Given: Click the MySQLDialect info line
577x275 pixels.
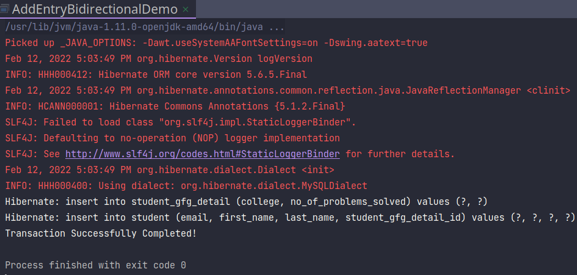Looking at the screenshot, I should (186, 186).
